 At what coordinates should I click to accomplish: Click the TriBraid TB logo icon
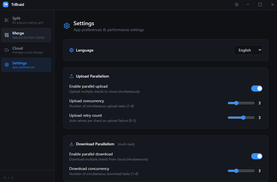coord(6,4)
